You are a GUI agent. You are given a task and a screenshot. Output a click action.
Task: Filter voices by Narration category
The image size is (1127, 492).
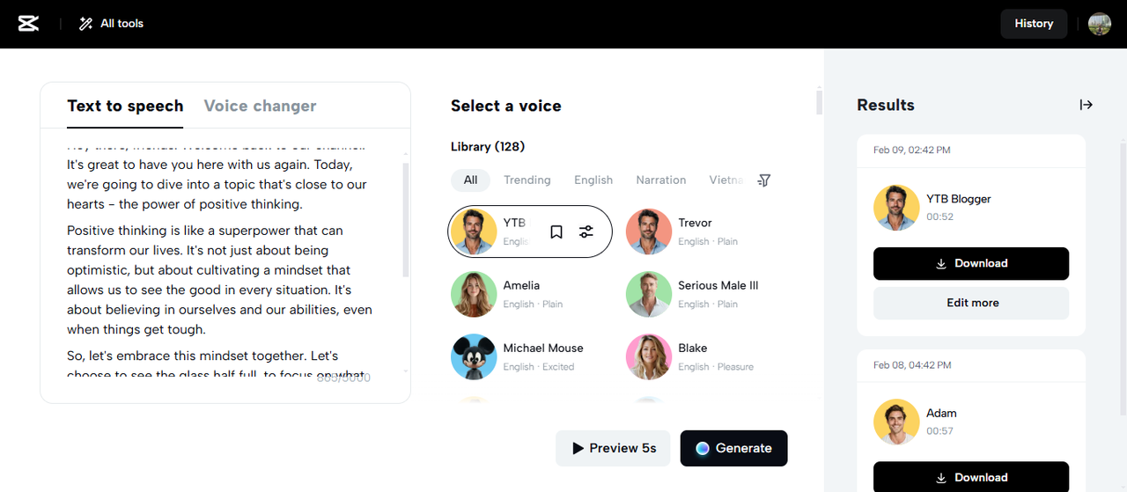pyautogui.click(x=660, y=180)
